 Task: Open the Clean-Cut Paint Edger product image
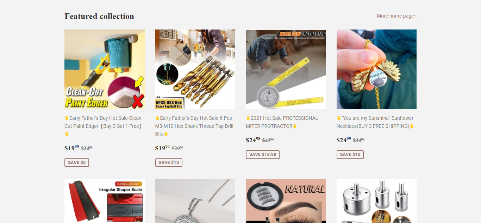tap(105, 69)
